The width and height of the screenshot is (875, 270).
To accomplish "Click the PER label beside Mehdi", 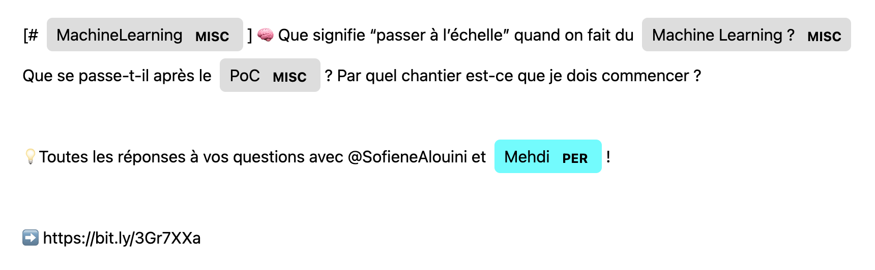I will point(575,158).
